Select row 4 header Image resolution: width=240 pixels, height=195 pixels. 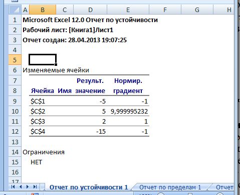(15, 50)
